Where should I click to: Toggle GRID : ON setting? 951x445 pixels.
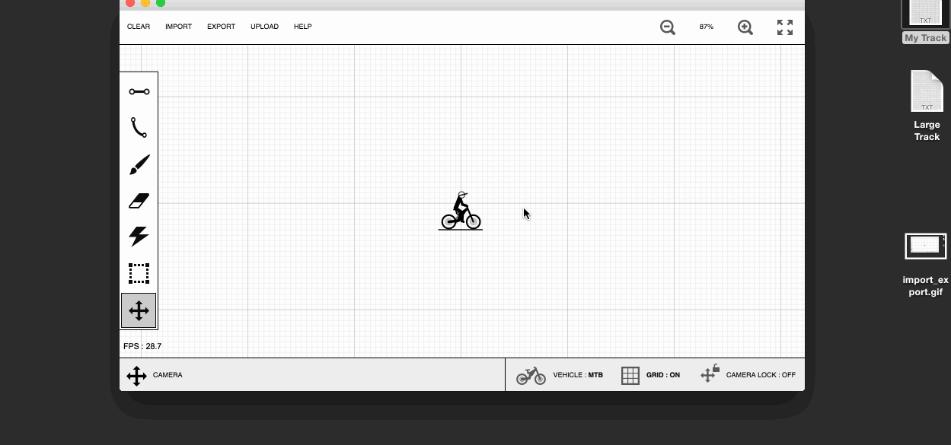point(650,375)
